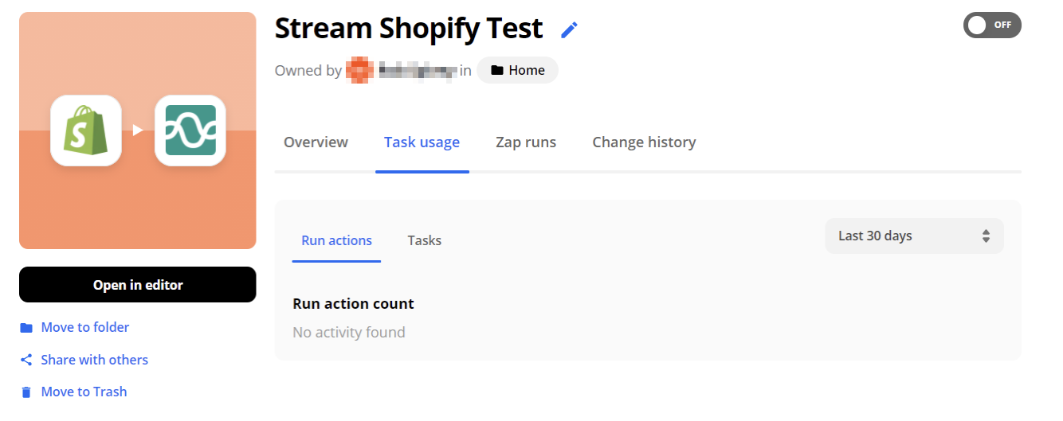Click the teal wave app icon
This screenshot has width=1063, height=421.
pyautogui.click(x=190, y=131)
